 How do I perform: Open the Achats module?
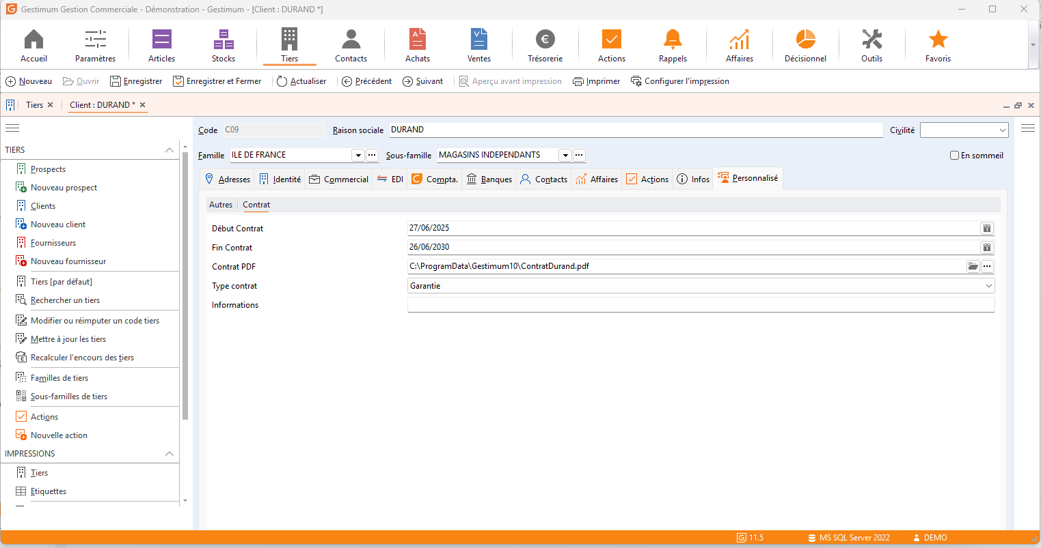click(x=418, y=46)
